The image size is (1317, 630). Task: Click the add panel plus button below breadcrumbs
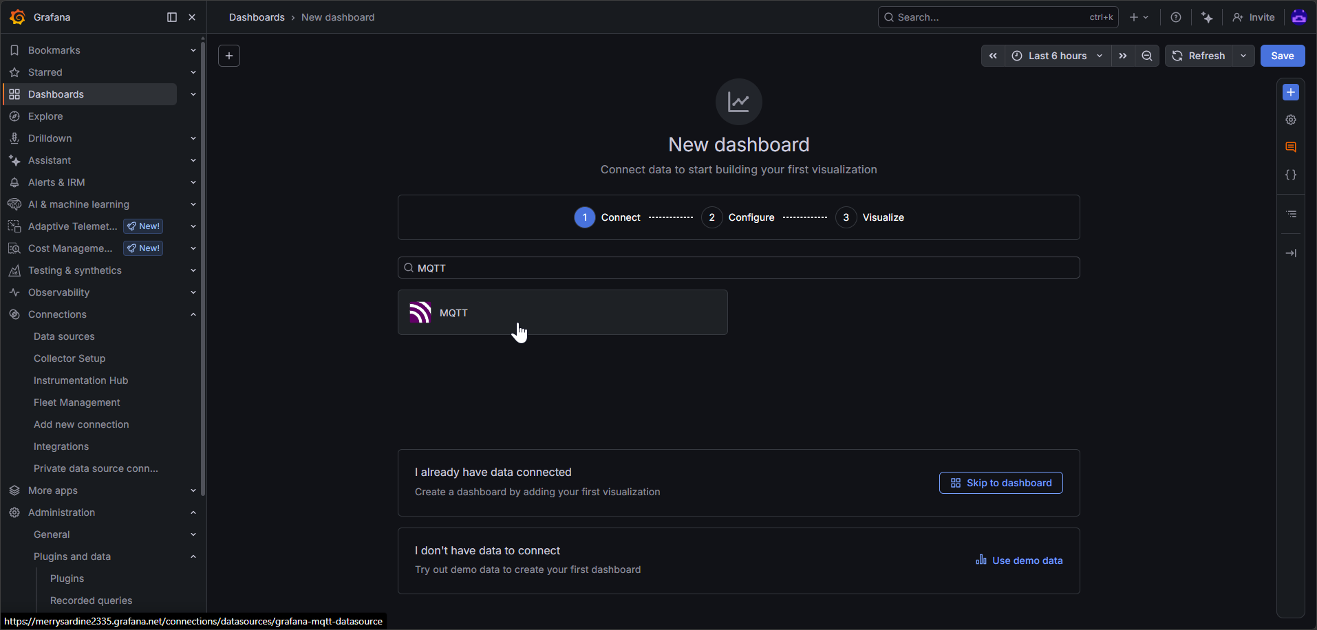[x=229, y=56]
